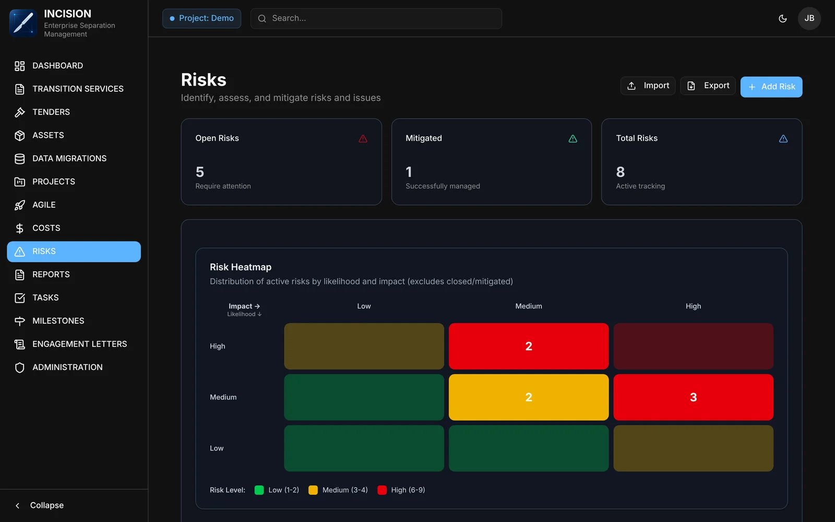Navigate to the Milestones label
Image resolution: width=835 pixels, height=522 pixels.
tap(58, 321)
